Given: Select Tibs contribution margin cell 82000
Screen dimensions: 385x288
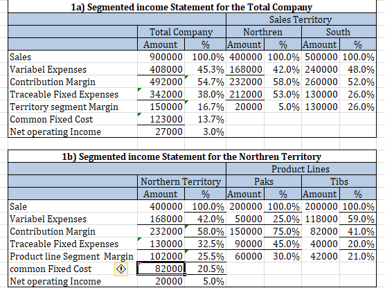Looking at the screenshot, I should (x=321, y=231).
